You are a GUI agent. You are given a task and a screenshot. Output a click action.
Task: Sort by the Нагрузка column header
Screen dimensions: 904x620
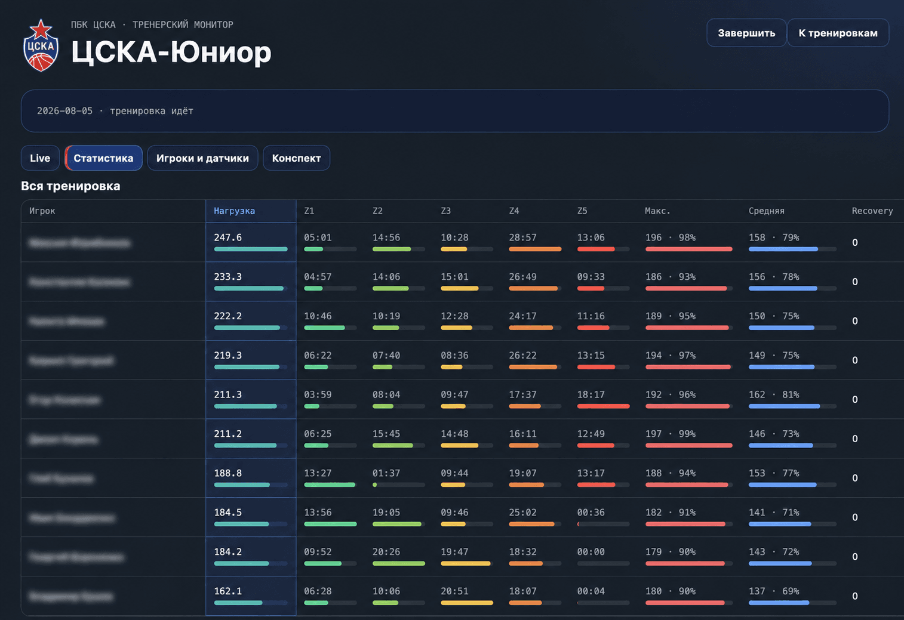235,211
